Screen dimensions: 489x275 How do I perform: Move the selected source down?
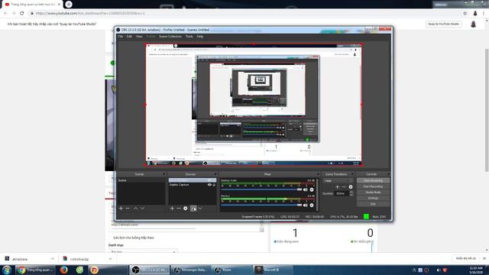[200, 209]
